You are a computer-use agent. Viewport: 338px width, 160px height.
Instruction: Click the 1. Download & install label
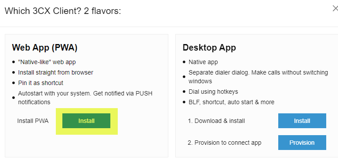[216, 121]
